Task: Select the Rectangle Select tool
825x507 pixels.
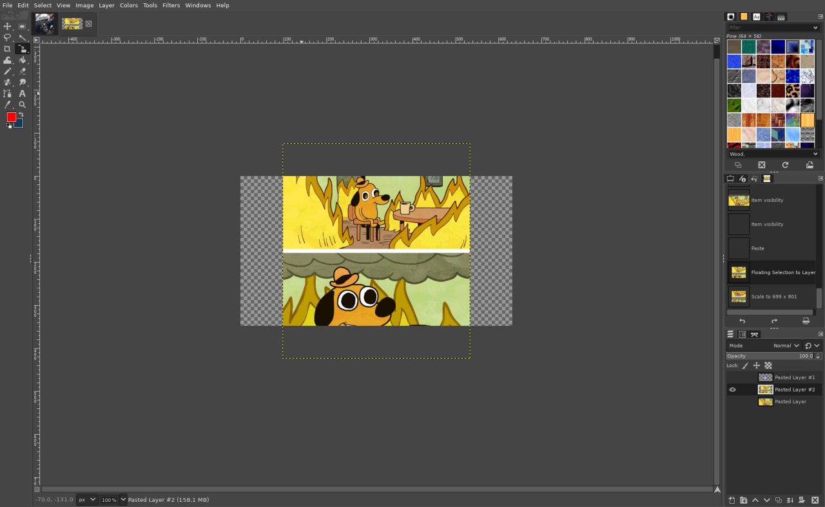Action: 23,26
